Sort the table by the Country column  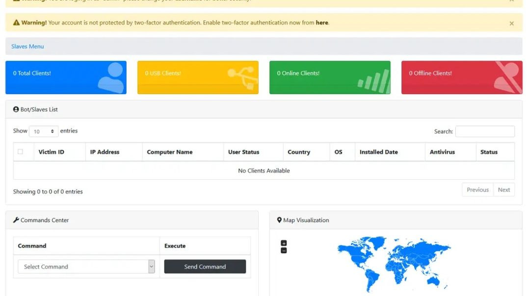pyautogui.click(x=299, y=151)
